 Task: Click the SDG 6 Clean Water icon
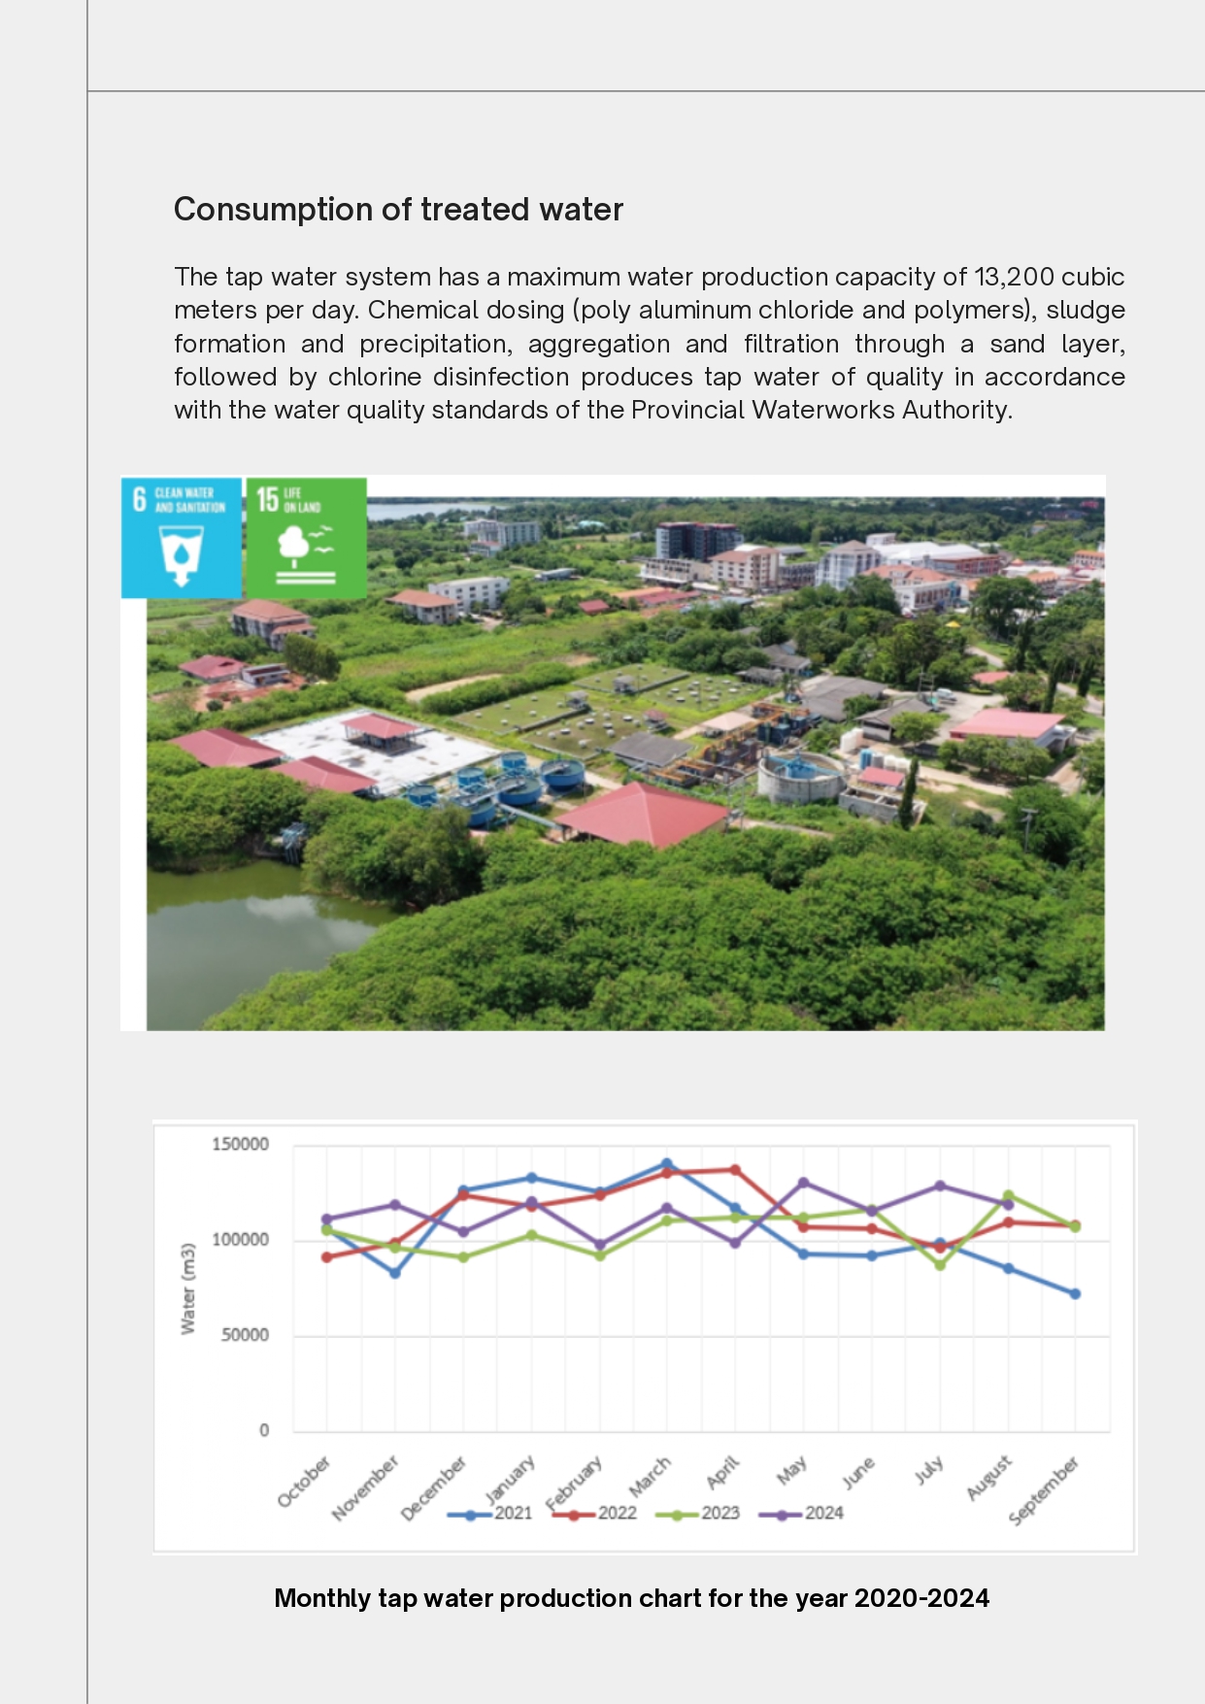coord(182,537)
